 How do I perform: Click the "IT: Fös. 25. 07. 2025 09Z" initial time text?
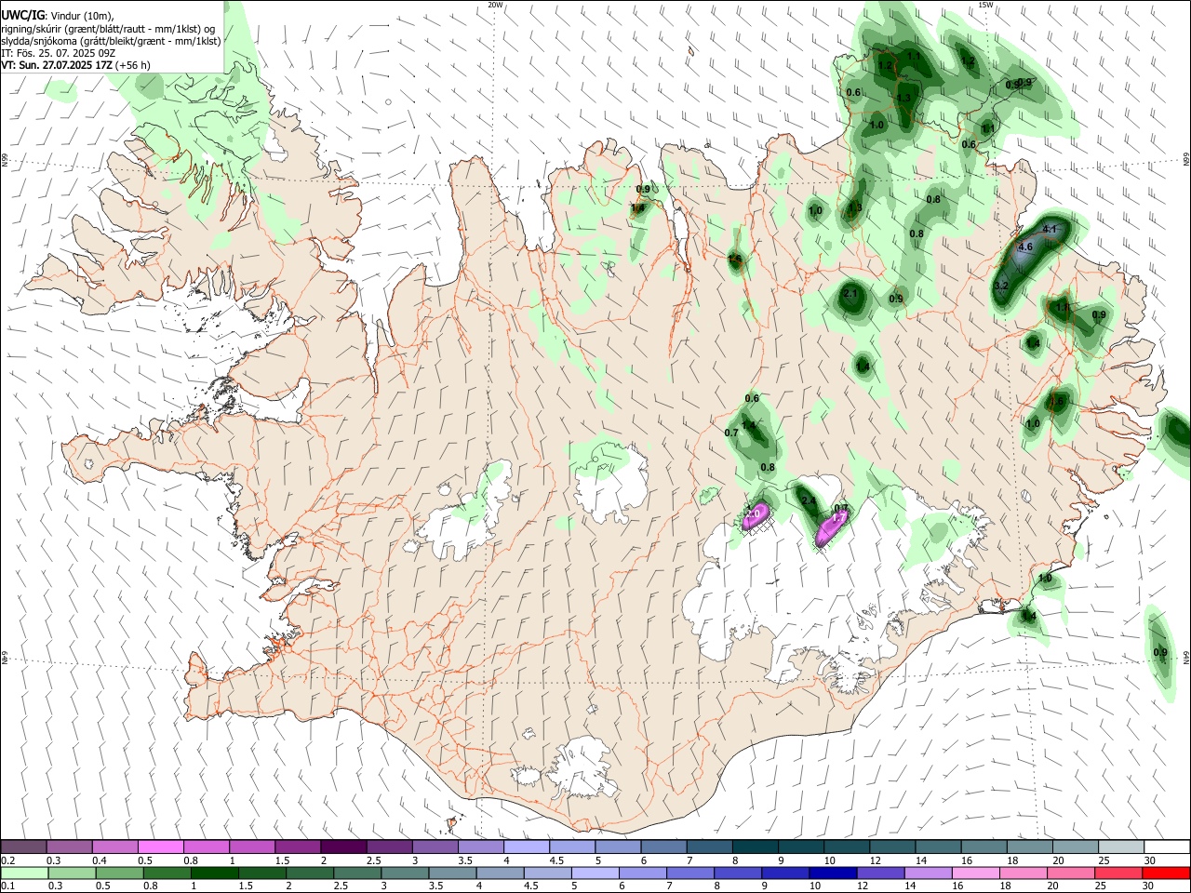click(58, 53)
